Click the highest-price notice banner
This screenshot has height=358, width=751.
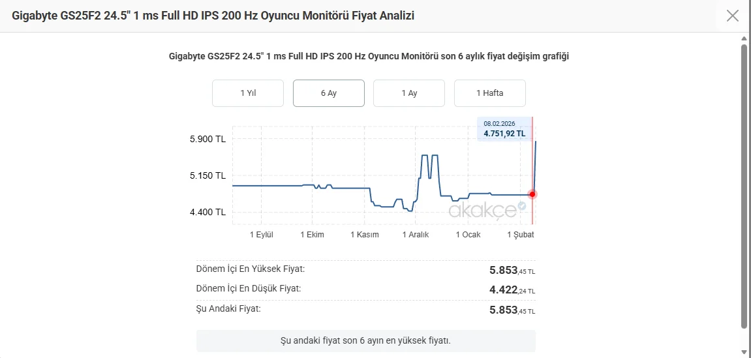coord(365,340)
